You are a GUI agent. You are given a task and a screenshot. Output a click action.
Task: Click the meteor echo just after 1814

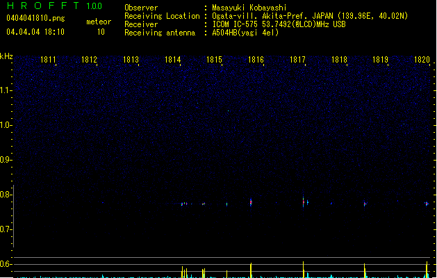(x=184, y=204)
